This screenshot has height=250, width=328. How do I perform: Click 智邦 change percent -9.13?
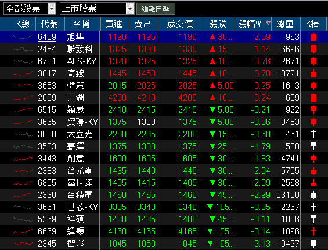click(x=261, y=244)
